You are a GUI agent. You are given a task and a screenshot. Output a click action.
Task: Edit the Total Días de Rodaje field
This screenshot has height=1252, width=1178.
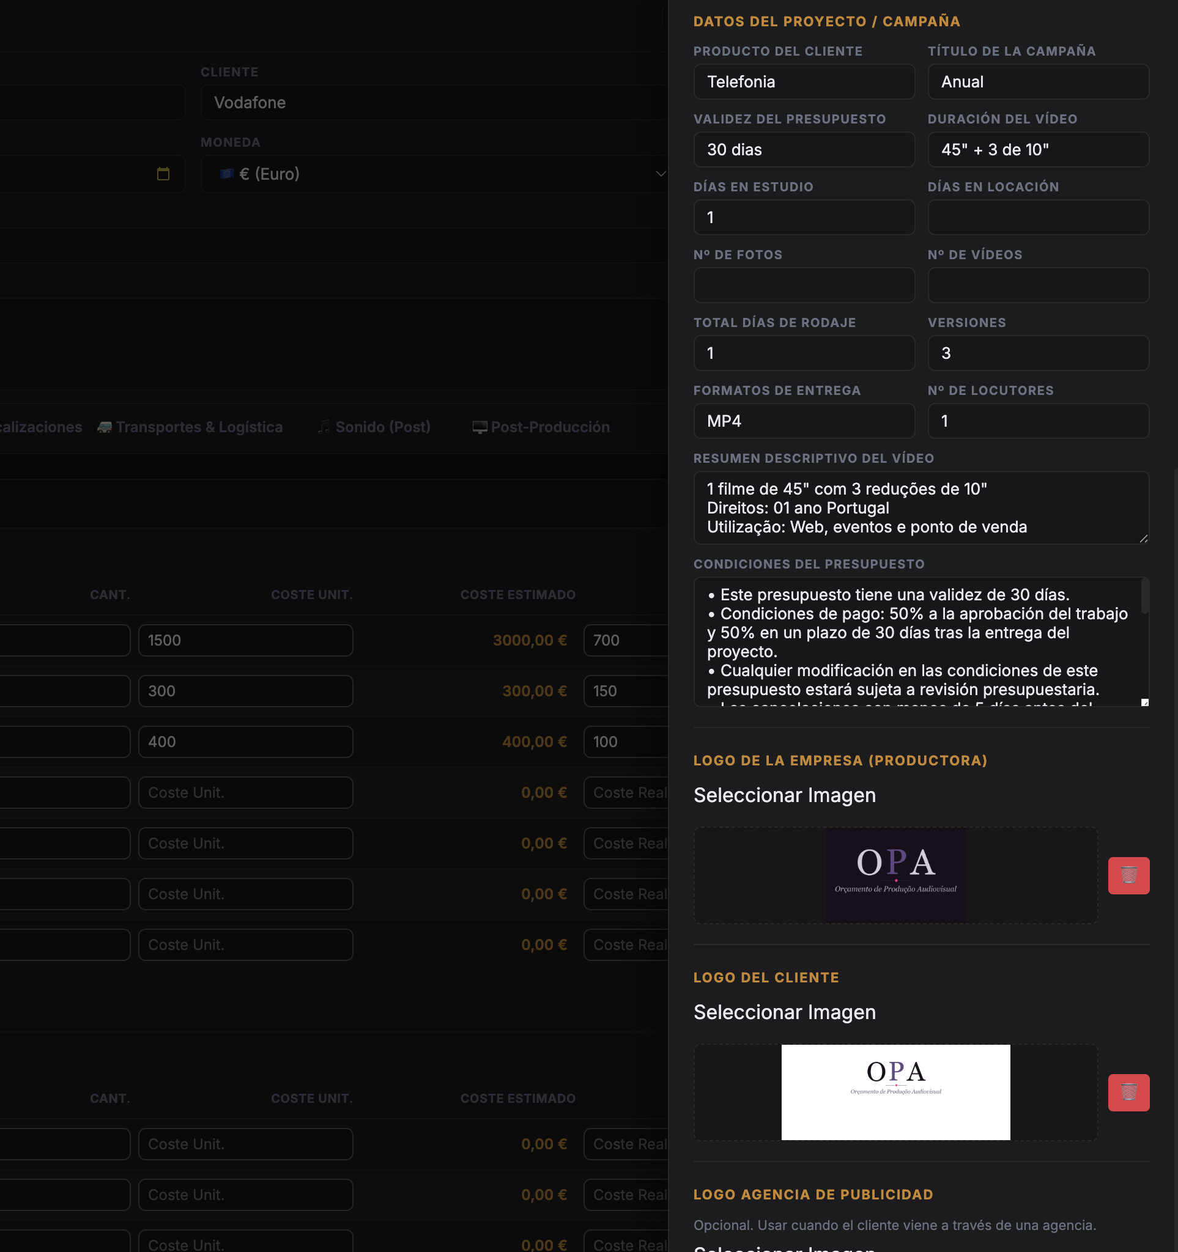point(804,353)
